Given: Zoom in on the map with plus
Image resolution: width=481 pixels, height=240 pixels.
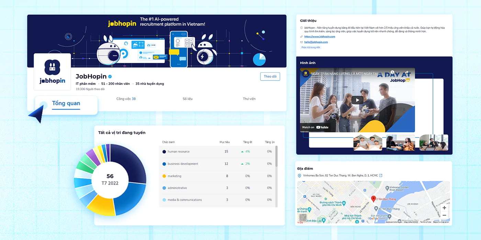Looking at the screenshot, I should tap(444, 208).
